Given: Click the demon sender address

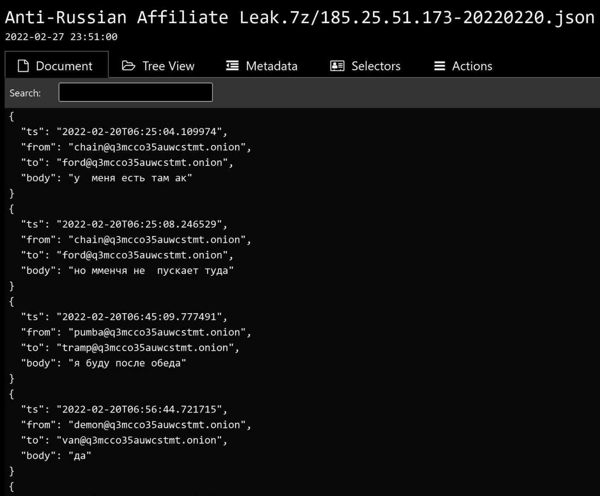Looking at the screenshot, I should pyautogui.click(x=157, y=425).
